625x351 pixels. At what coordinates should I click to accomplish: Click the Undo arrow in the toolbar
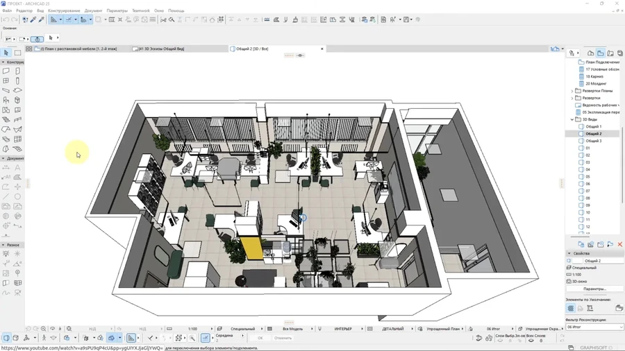click(6, 19)
